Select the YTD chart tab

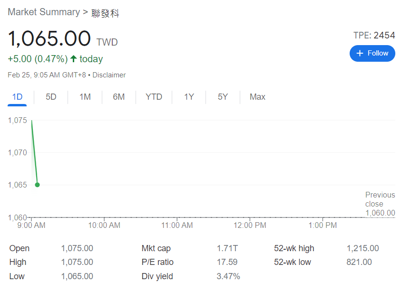pyautogui.click(x=154, y=97)
